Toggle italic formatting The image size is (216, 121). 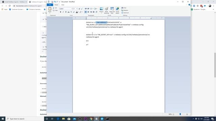tap(63, 12)
